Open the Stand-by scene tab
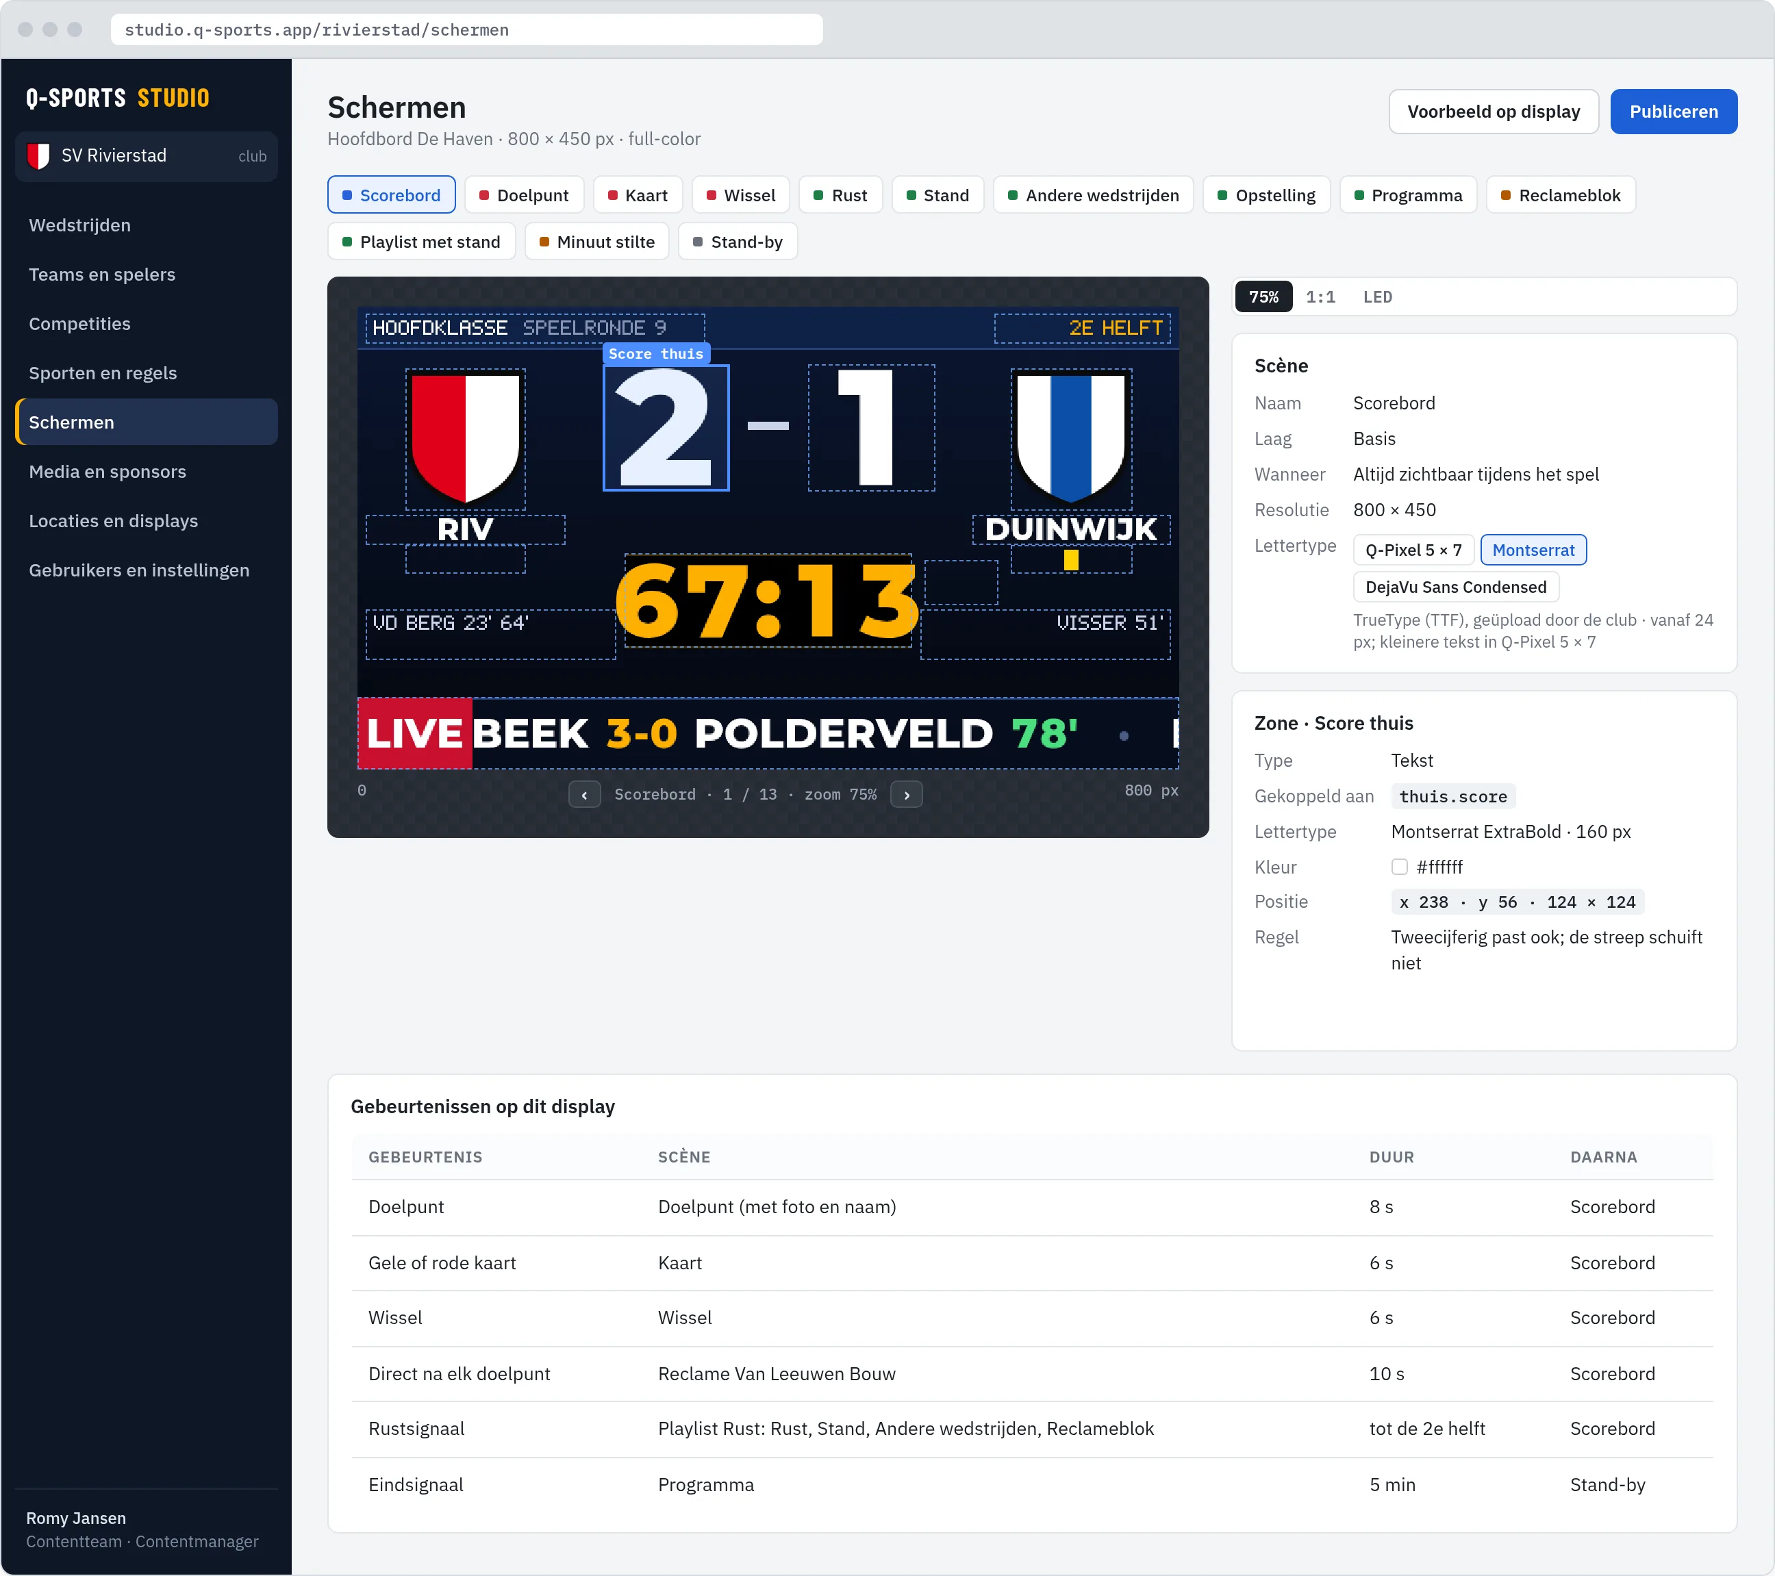The image size is (1775, 1576). click(738, 242)
